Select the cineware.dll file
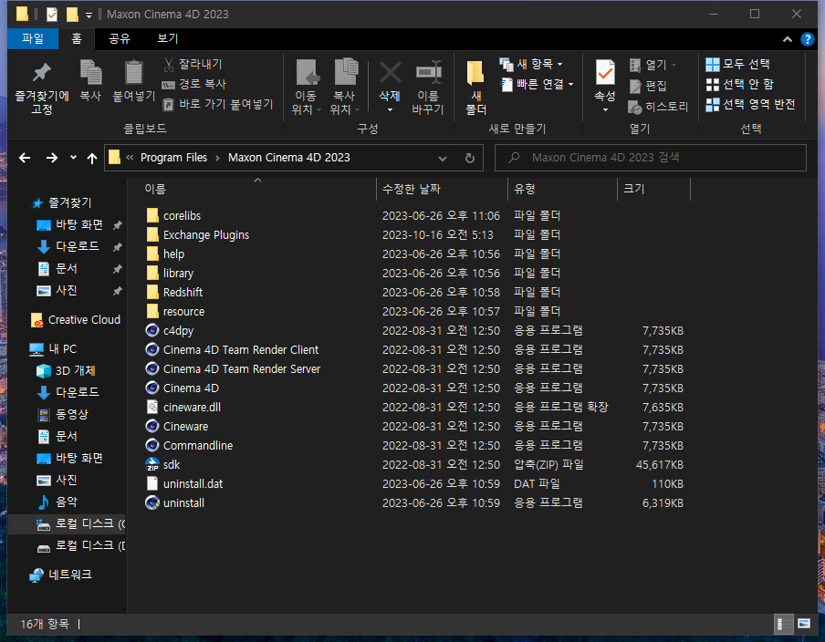 (x=192, y=408)
